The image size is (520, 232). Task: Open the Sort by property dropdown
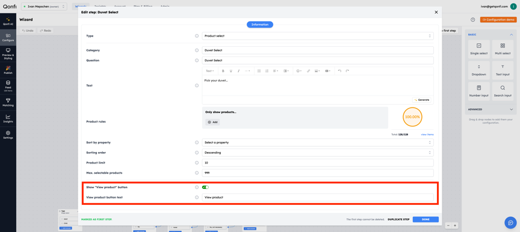pos(318,142)
